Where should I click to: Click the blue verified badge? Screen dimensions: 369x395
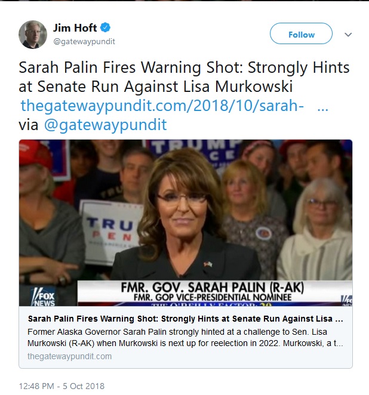pyautogui.click(x=105, y=27)
